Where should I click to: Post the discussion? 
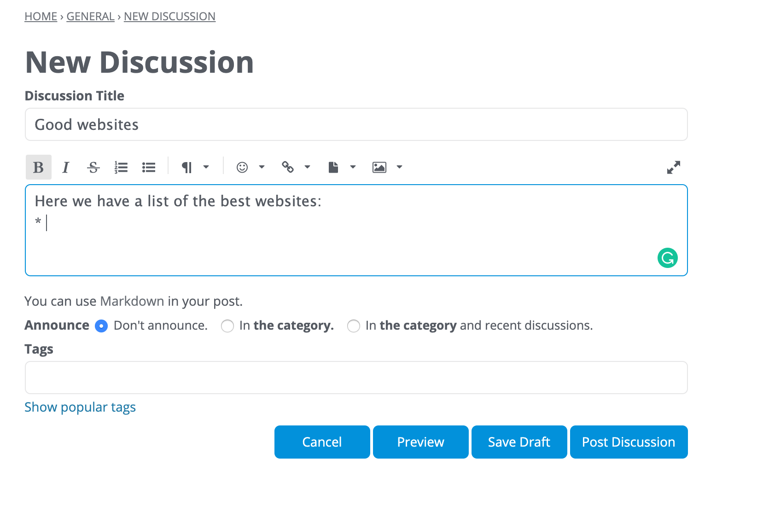tap(629, 442)
